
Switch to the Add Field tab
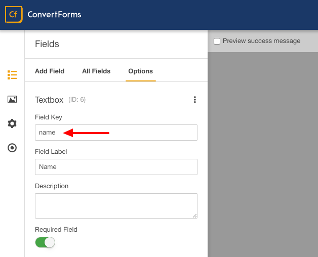pyautogui.click(x=50, y=71)
